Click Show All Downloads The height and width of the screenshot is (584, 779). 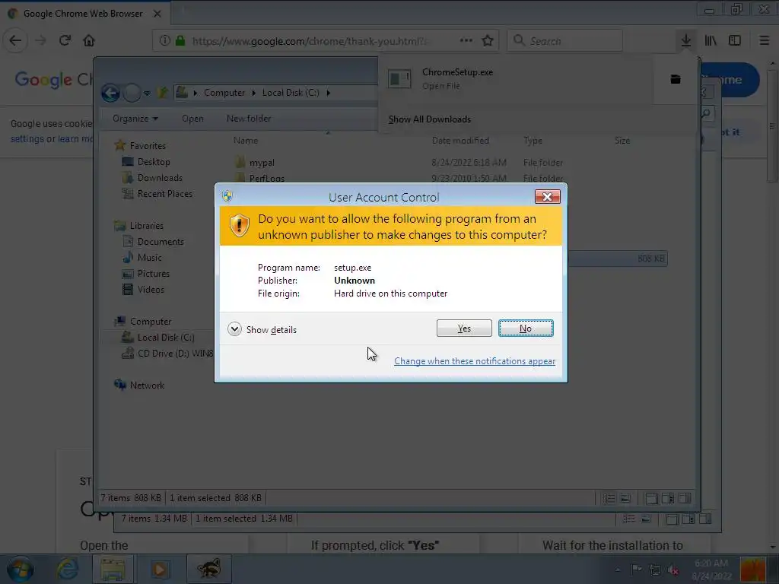click(x=429, y=119)
